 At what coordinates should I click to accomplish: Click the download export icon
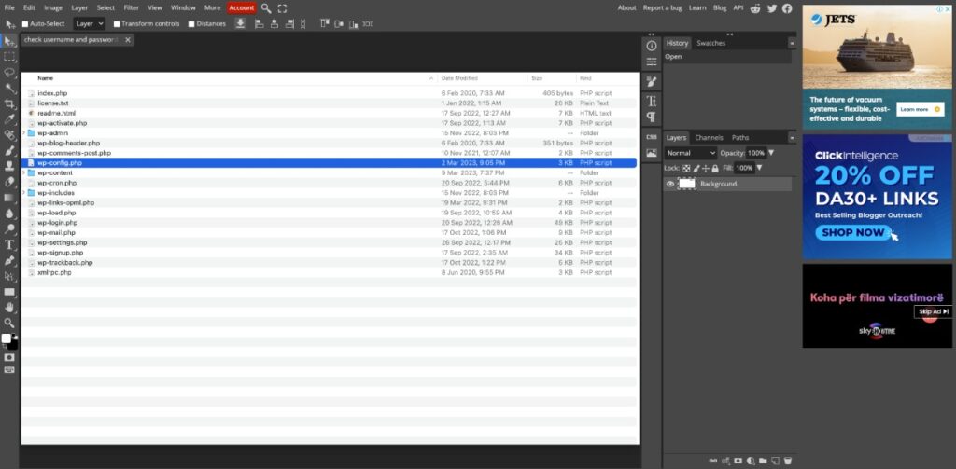[240, 23]
